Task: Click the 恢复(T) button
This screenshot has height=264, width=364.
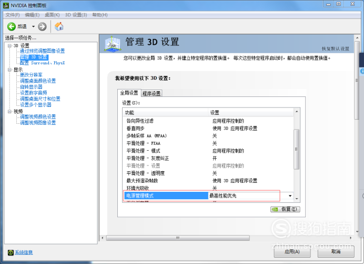Action: pos(285,209)
